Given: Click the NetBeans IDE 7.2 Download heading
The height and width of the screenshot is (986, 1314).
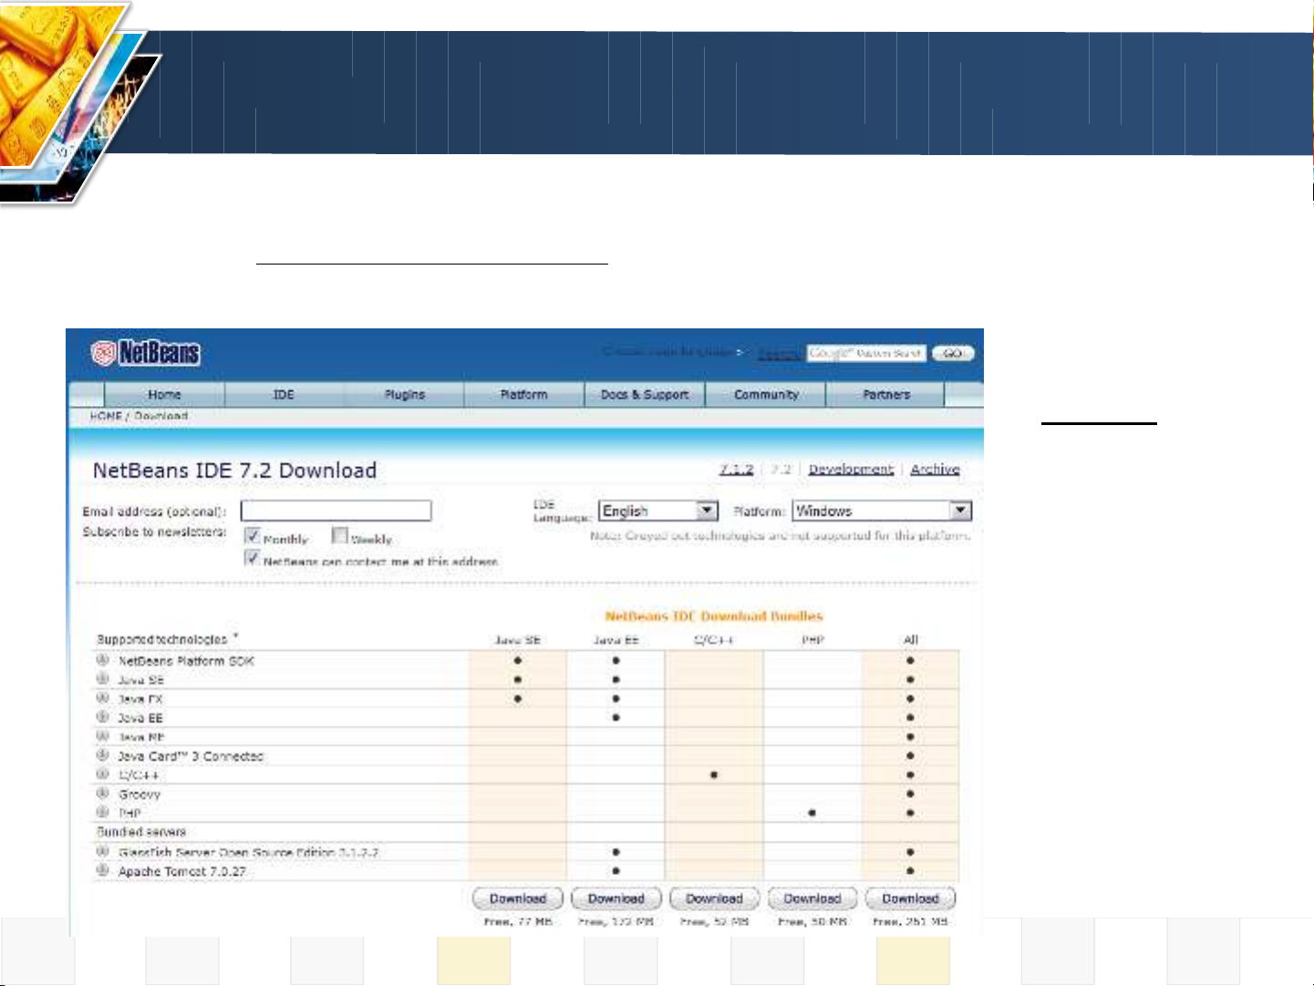Looking at the screenshot, I should tap(234, 471).
